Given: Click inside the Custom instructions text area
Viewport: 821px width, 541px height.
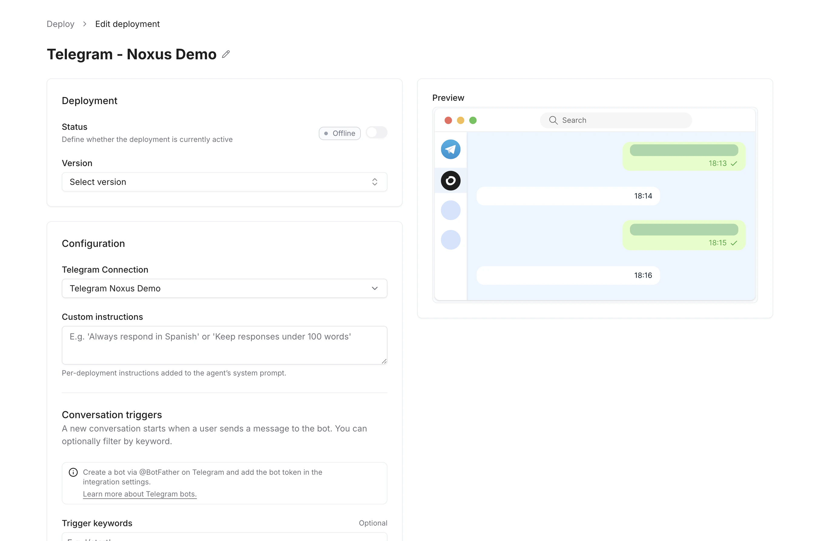Looking at the screenshot, I should (x=225, y=345).
